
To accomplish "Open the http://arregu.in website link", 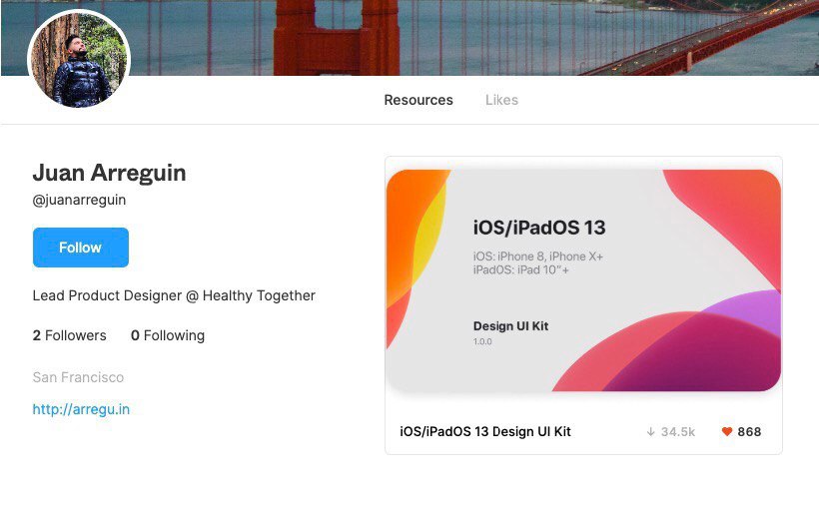I will pos(81,409).
